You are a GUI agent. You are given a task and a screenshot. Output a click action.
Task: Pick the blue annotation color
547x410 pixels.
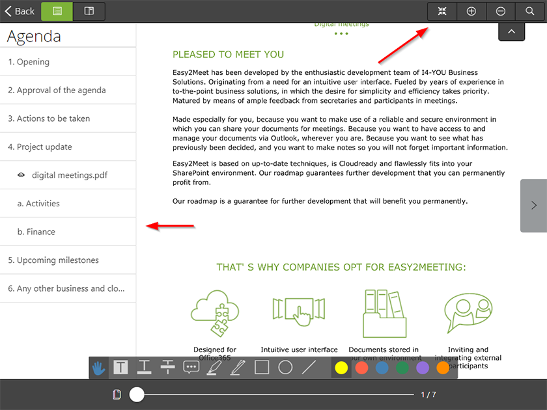[382, 368]
